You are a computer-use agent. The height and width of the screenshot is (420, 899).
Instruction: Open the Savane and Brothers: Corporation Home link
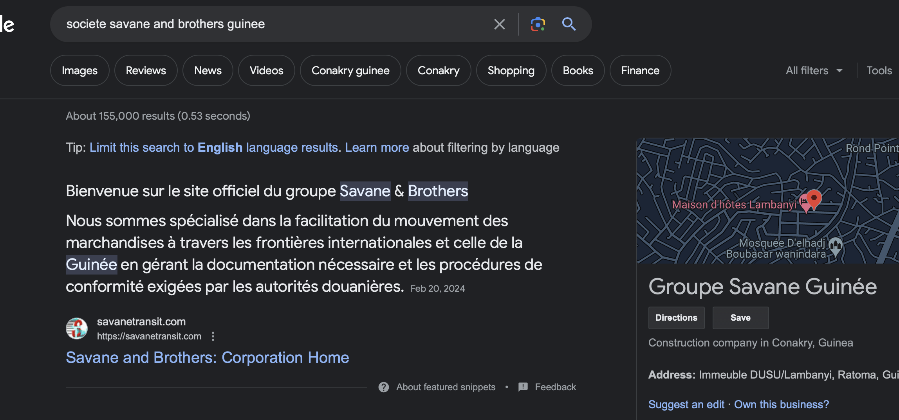(208, 358)
